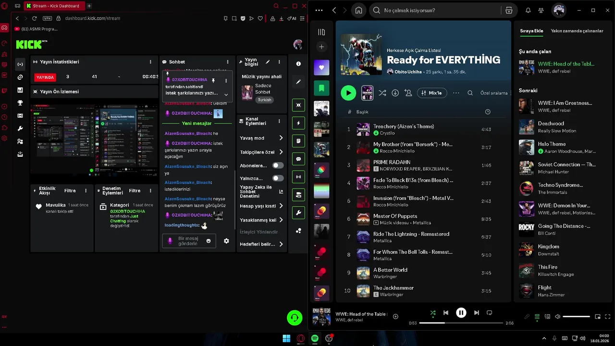
Task: Toggle the Yalnızca switch in Kanal Eylemleri
Action: point(278,178)
